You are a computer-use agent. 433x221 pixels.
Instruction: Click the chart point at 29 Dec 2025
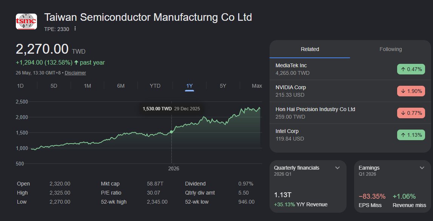171,132
